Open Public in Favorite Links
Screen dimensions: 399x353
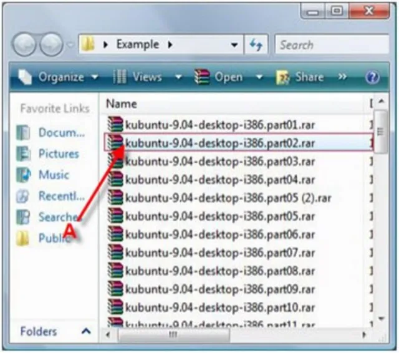tap(54, 238)
